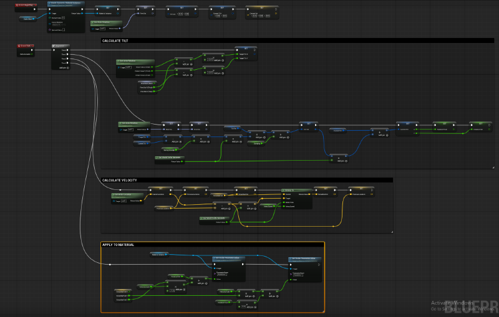
Task: Click the Material Instance variable node in Apply To Material
Action: point(160,255)
